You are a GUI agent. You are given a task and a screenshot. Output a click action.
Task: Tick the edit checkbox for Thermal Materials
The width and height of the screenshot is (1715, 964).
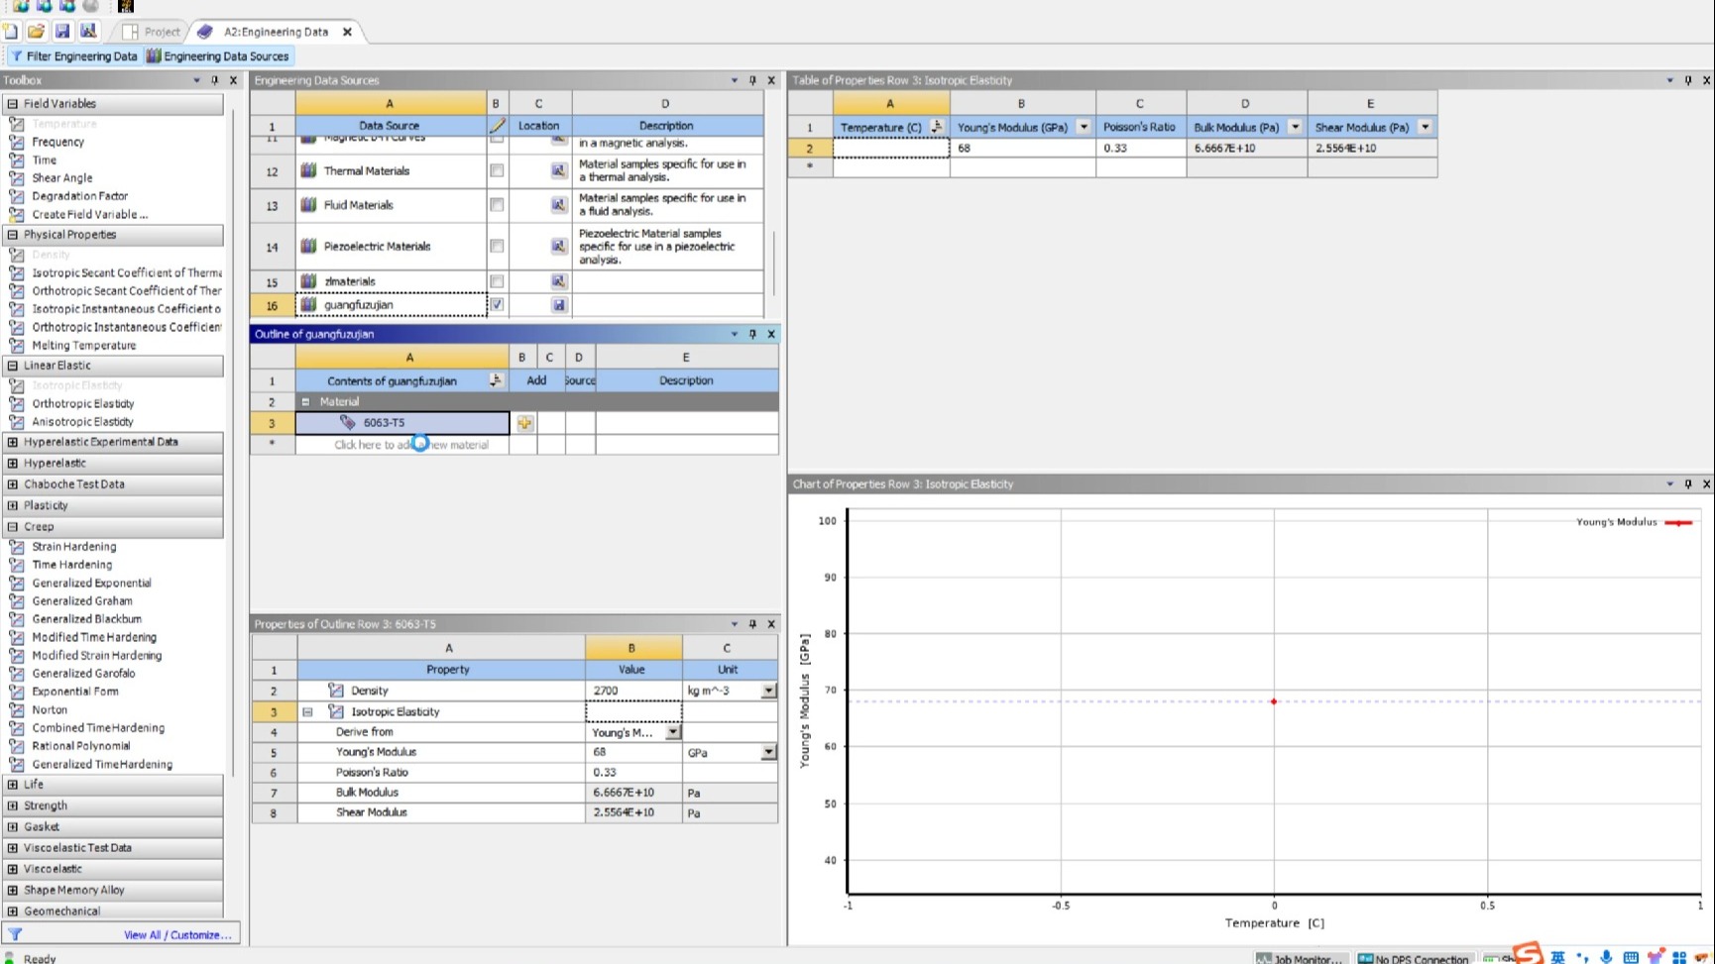(497, 170)
